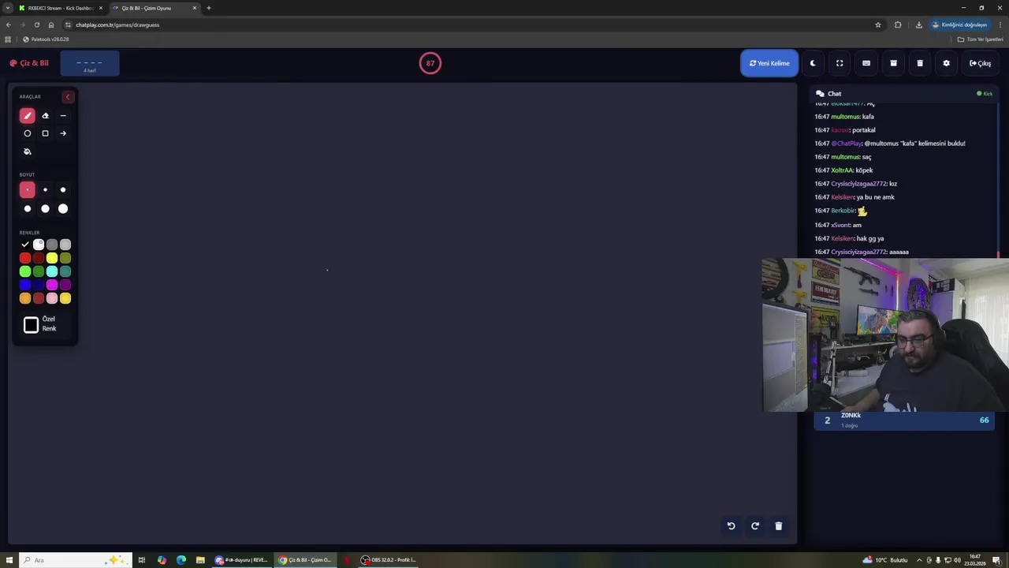The width and height of the screenshot is (1009, 568).
Task: Open Tüm Yer İşaretleri bookmarks folder
Action: (x=980, y=39)
